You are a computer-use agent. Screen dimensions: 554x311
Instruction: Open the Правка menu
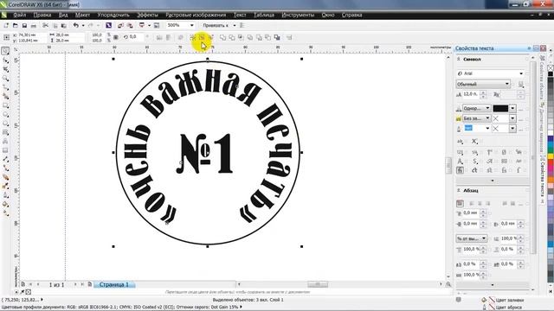coord(42,15)
